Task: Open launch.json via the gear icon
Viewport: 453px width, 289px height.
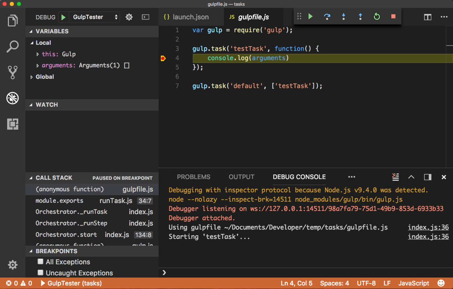Action: point(129,17)
